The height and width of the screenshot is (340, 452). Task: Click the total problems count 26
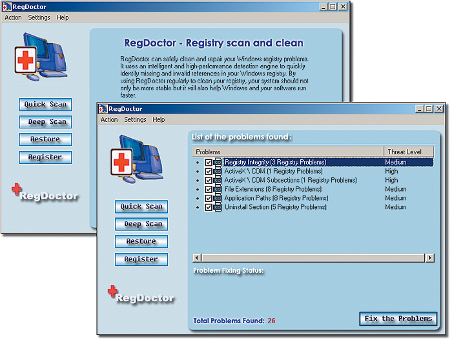(x=271, y=321)
